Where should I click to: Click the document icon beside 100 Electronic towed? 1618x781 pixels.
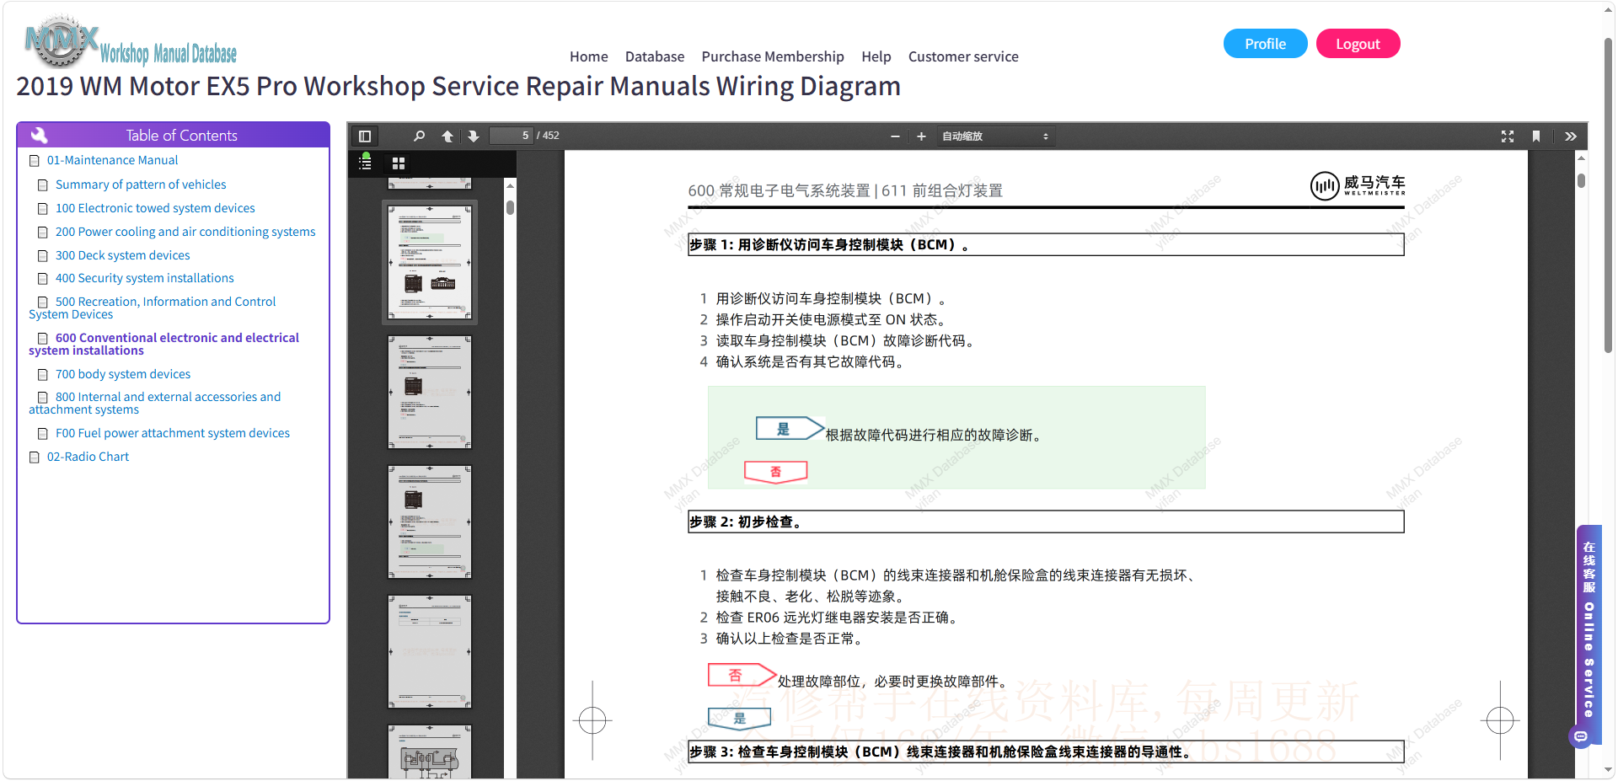43,209
